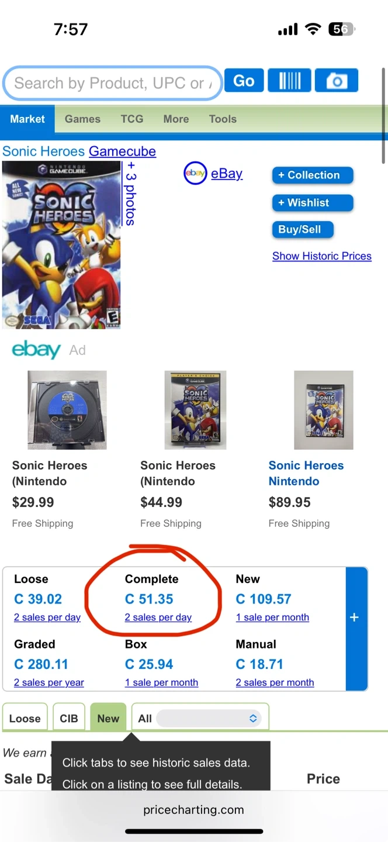Add game with + Collection button
The width and height of the screenshot is (388, 842).
click(x=313, y=175)
